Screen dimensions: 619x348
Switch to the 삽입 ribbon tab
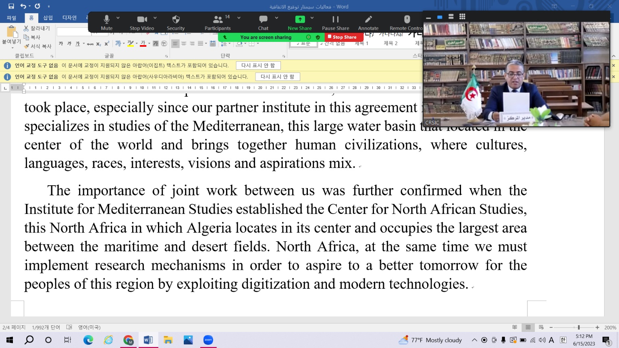coord(48,18)
